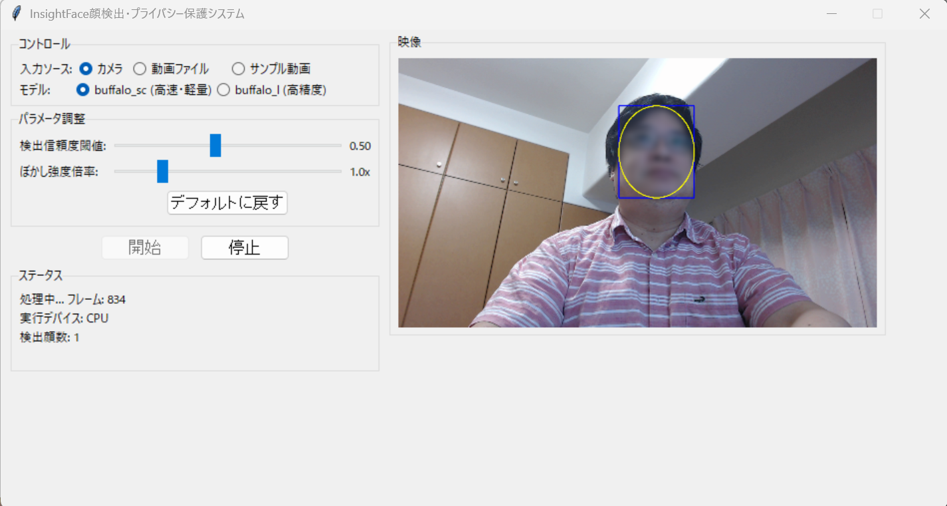947x506 pixels.
Task: Click the 0.50 threshold value label
Action: tap(361, 146)
